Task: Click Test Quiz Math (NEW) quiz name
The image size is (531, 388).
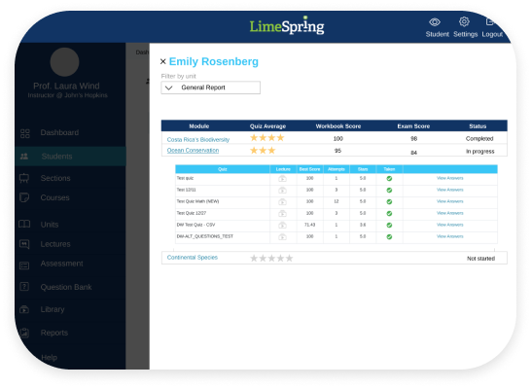Action: pyautogui.click(x=197, y=201)
